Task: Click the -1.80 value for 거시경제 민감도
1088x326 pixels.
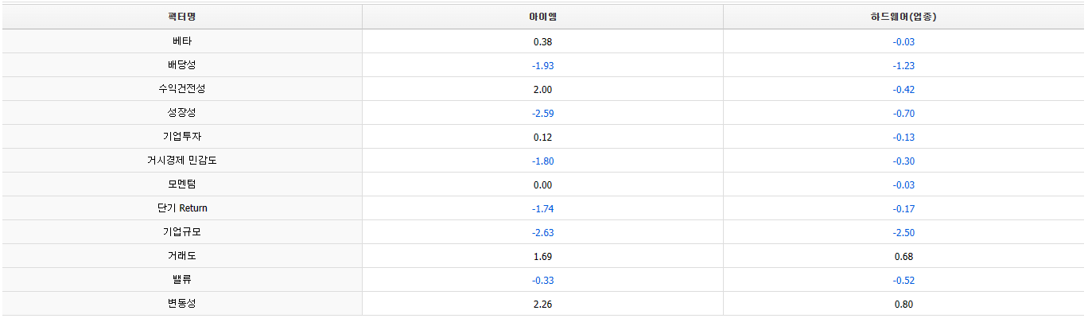Action: [x=542, y=161]
